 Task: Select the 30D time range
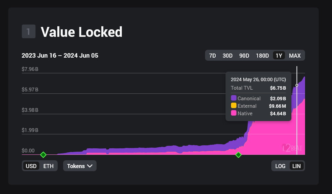227,56
